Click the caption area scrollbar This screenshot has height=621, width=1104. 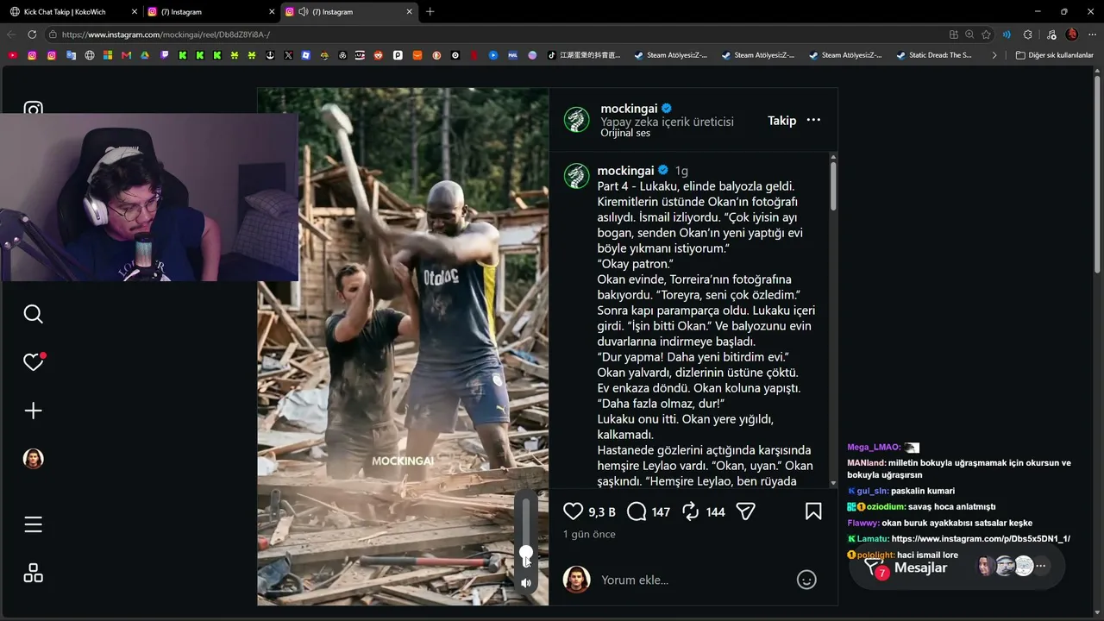(x=833, y=185)
